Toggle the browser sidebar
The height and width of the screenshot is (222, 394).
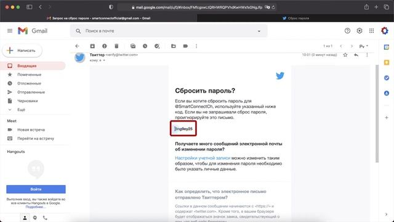29,7
